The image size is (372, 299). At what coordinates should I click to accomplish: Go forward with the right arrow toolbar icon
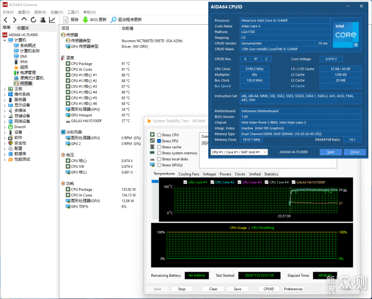[x=14, y=20]
